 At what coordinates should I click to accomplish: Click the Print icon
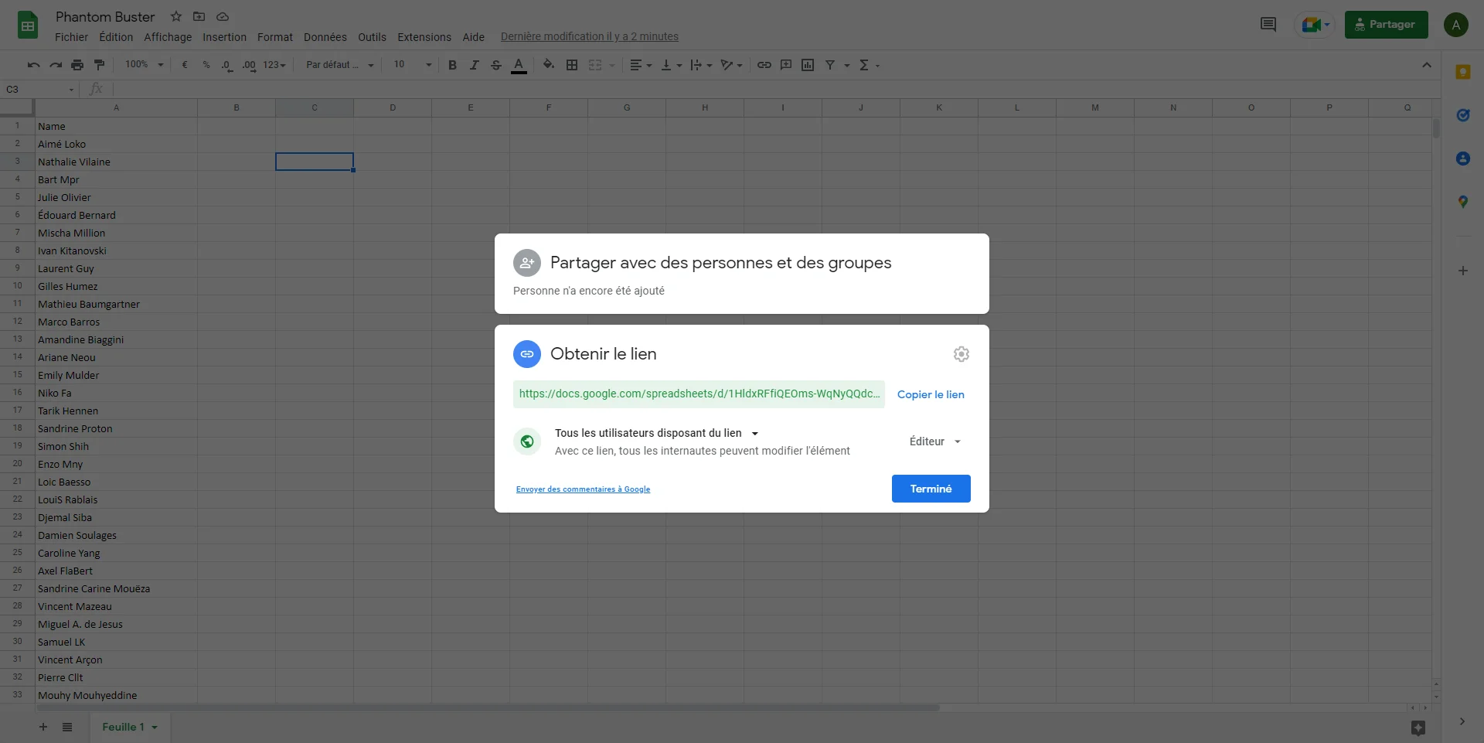click(77, 65)
